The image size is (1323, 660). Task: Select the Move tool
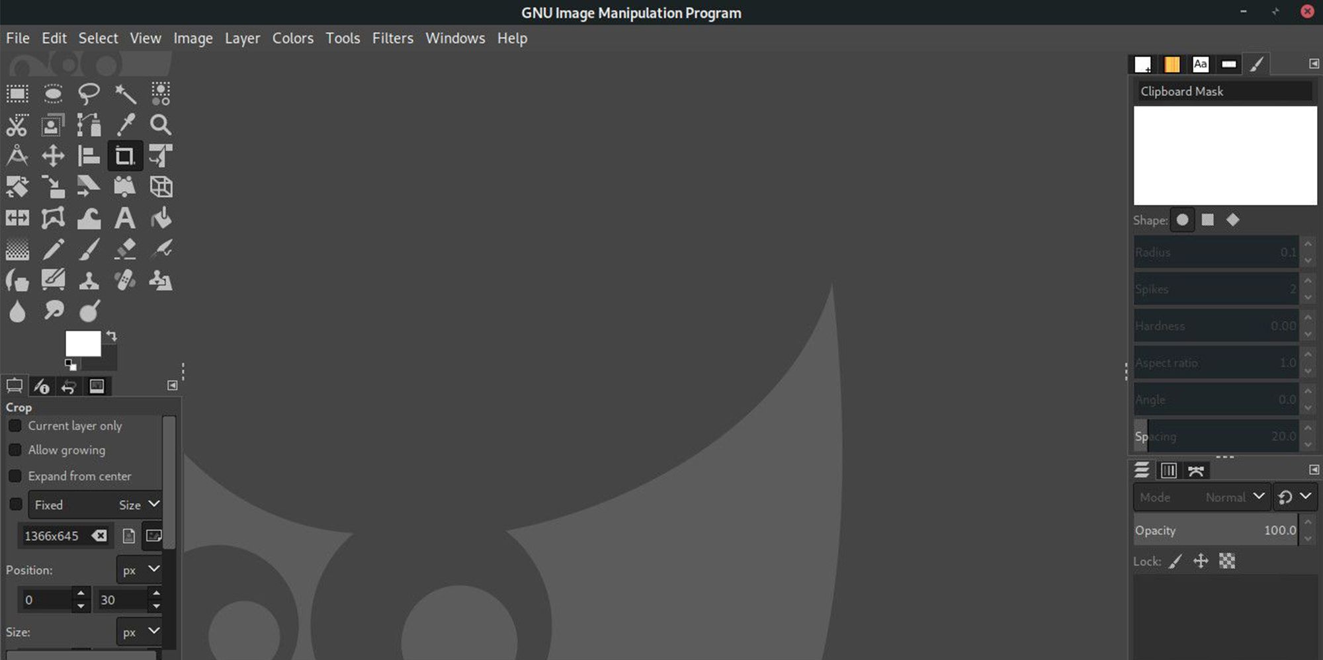pos(53,156)
